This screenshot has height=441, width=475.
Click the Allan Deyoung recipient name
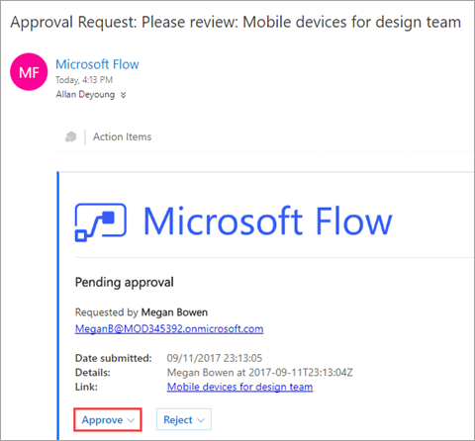(85, 95)
